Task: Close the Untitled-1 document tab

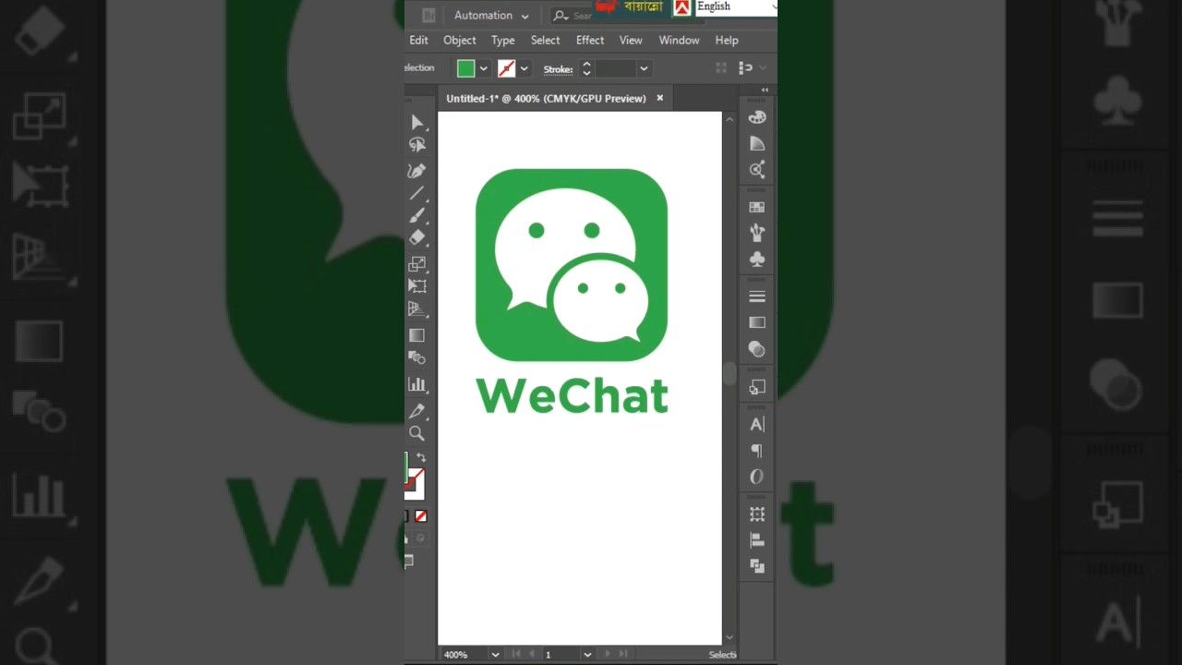Action: (x=659, y=98)
